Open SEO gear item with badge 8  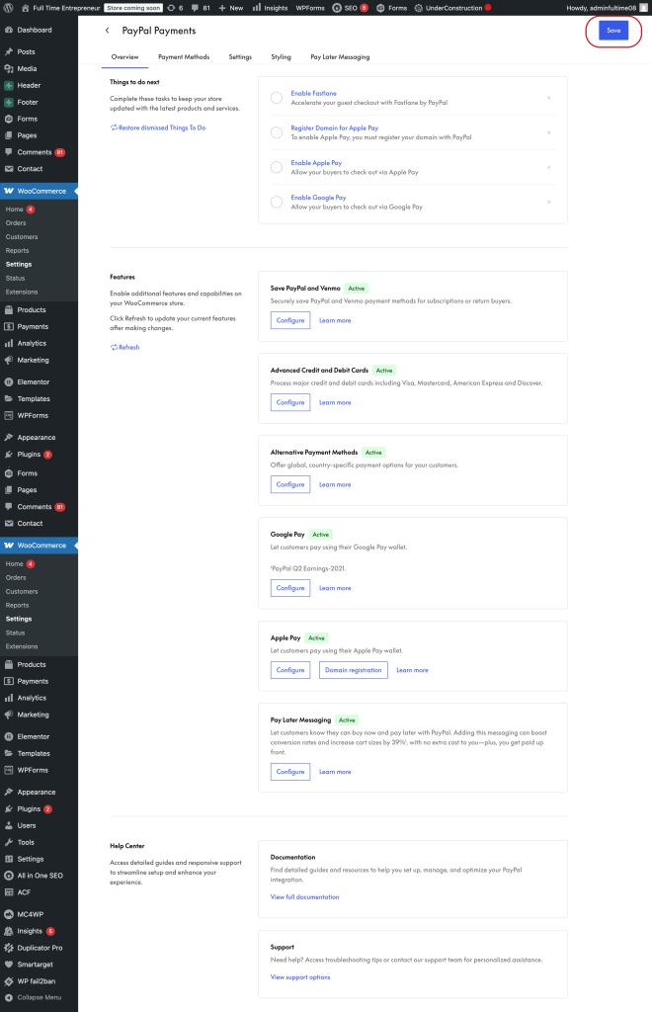(x=350, y=8)
